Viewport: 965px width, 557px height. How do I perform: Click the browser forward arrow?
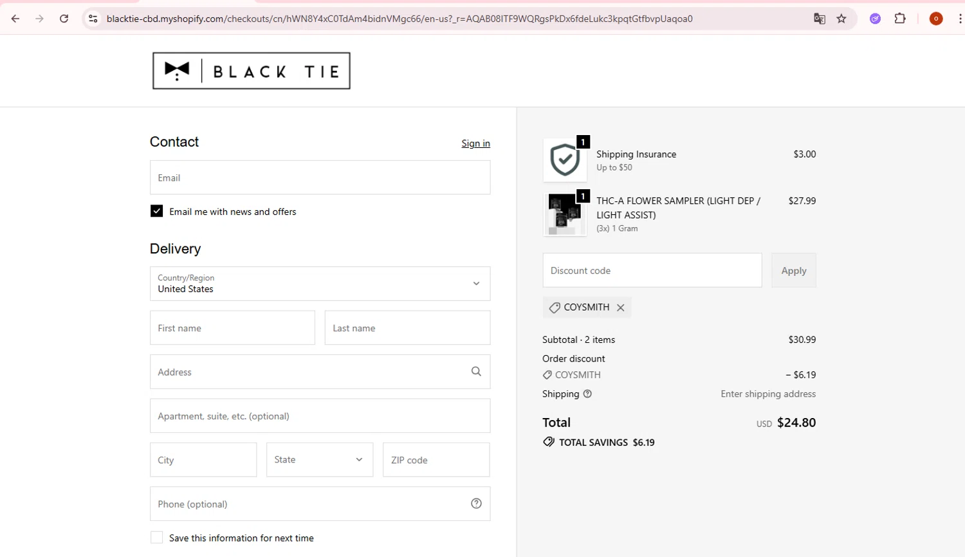[x=40, y=19]
